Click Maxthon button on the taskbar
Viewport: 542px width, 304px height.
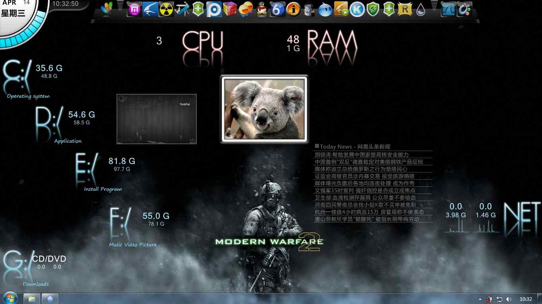click(50, 299)
